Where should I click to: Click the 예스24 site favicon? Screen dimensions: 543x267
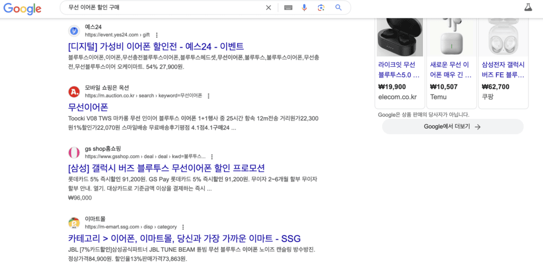click(x=74, y=31)
